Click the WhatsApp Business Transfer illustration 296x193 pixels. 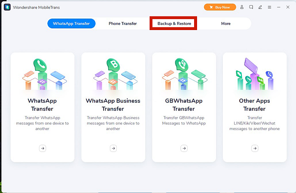(x=115, y=74)
